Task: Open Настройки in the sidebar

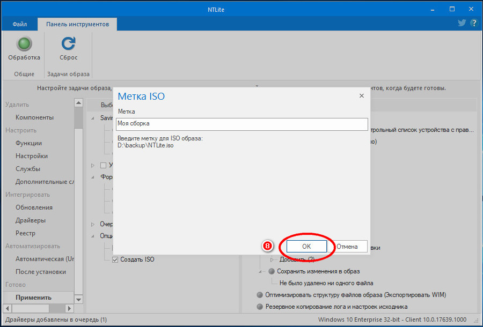Action: pyautogui.click(x=32, y=156)
